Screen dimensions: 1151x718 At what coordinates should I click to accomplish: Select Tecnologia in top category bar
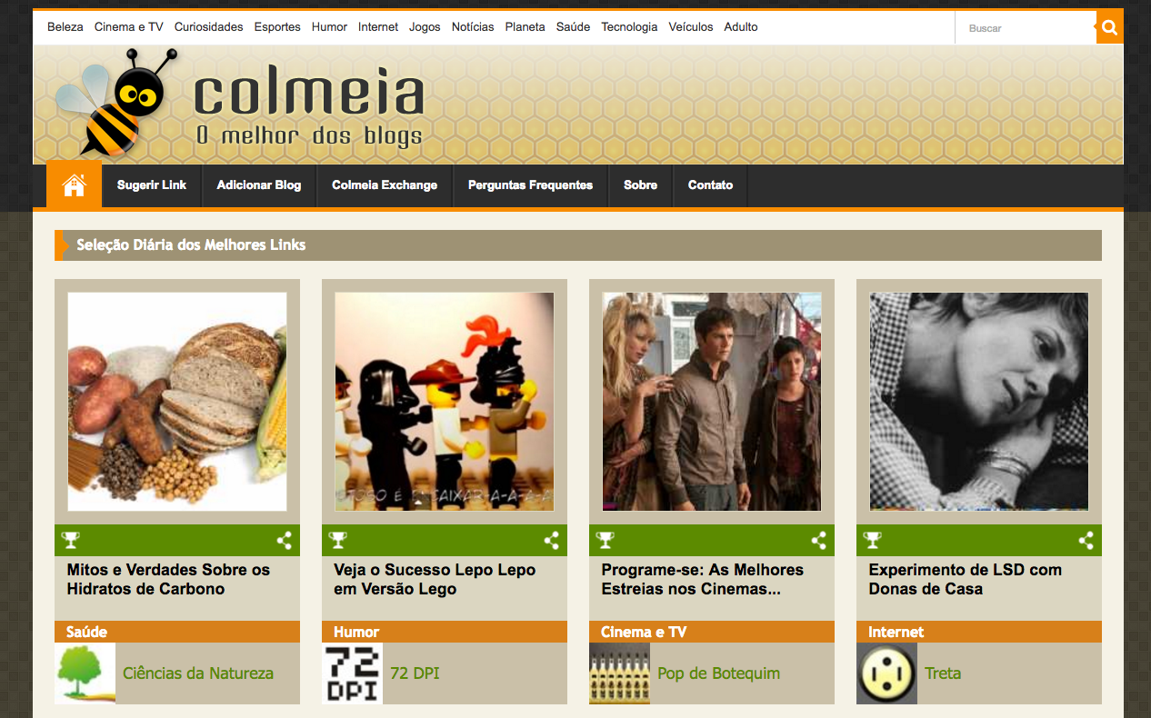(629, 27)
